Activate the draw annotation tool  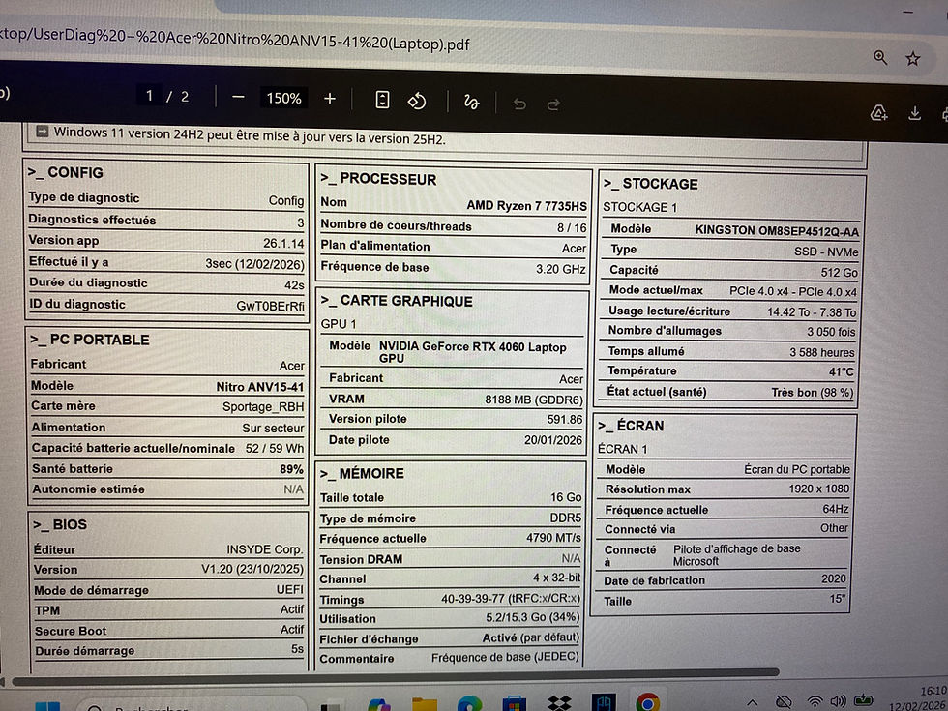pos(472,103)
